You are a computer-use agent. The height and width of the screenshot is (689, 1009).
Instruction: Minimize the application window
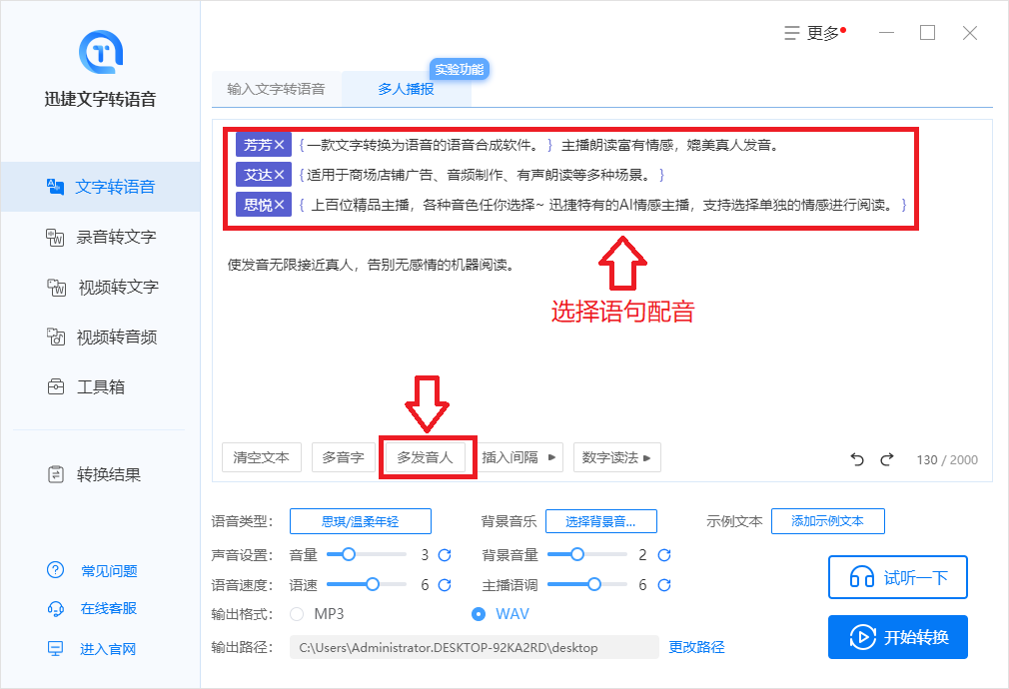coord(887,33)
